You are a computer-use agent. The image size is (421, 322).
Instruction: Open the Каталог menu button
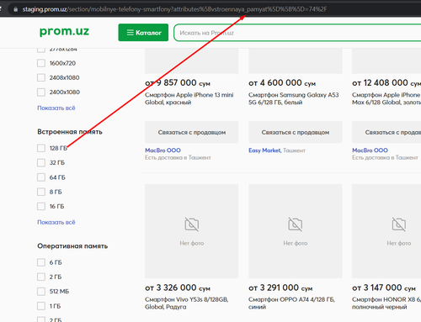pyautogui.click(x=143, y=33)
